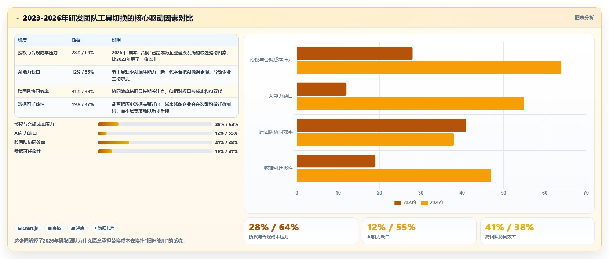Click the footer note starting 这张图解释了
The width and height of the screenshot is (609, 259).
101,241
